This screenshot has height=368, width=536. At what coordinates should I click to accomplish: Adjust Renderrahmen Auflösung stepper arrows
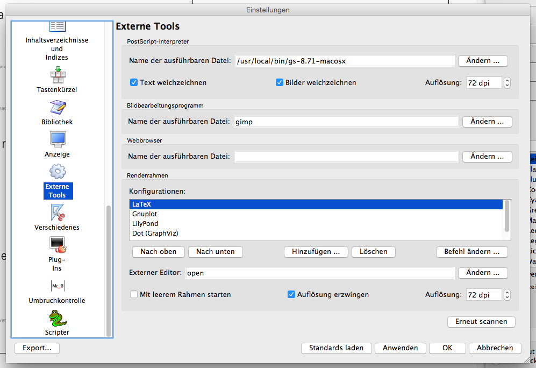click(506, 295)
